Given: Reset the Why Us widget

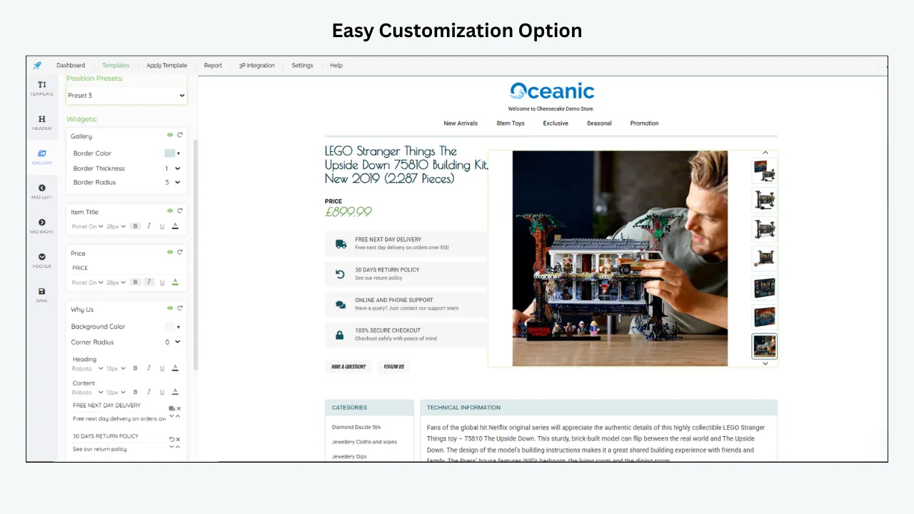Looking at the screenshot, I should tap(180, 308).
